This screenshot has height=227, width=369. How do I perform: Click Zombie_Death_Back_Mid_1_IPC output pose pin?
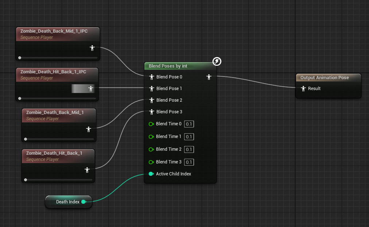[x=92, y=48]
